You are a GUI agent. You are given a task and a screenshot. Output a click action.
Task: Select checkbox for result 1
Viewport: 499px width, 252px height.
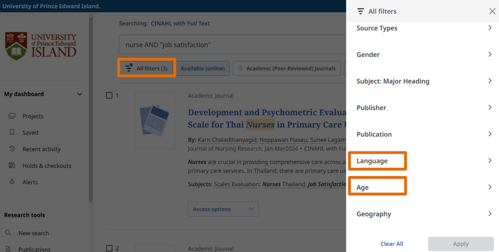pyautogui.click(x=109, y=95)
